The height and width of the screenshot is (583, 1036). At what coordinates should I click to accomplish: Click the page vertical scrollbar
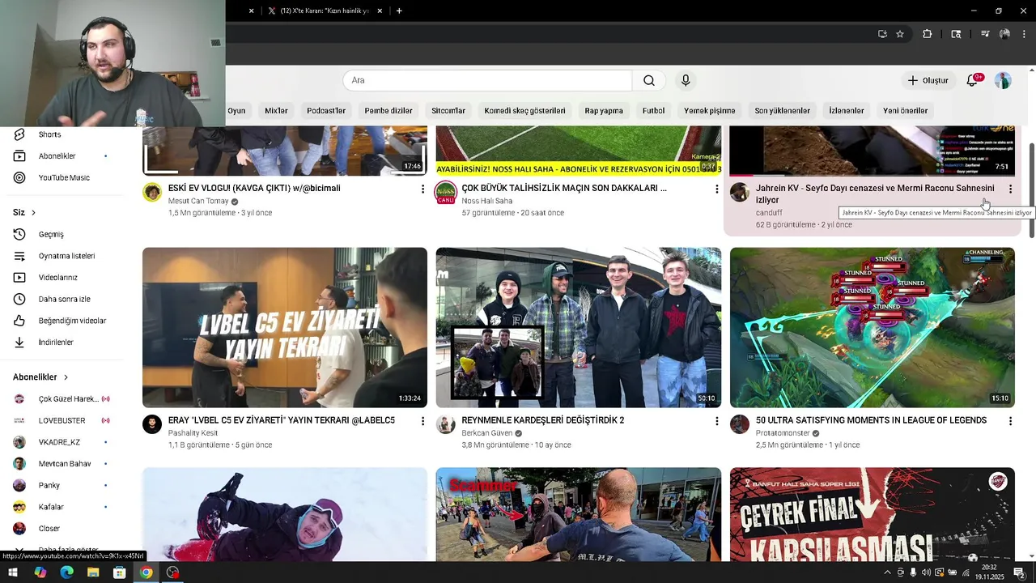1032,190
